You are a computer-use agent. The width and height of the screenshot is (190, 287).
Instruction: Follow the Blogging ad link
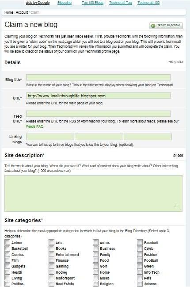pos(65,3)
